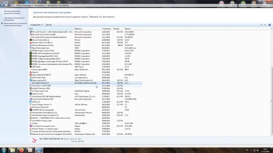This screenshot has height=153, width=273.
Task: Select the Nero Multimedia Suite entry
Action: [x=85, y=48]
